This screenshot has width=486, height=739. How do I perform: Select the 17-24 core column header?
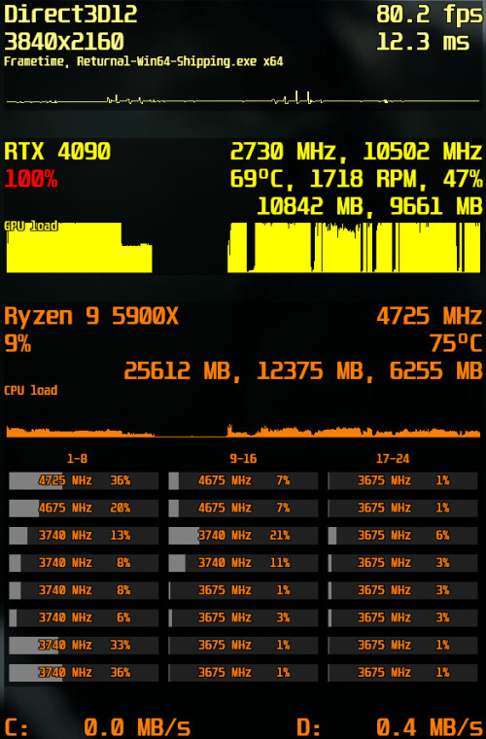coord(393,459)
